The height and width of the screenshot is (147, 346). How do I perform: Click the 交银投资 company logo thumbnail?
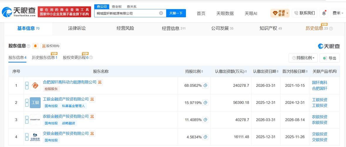pyautogui.click(x=35, y=137)
